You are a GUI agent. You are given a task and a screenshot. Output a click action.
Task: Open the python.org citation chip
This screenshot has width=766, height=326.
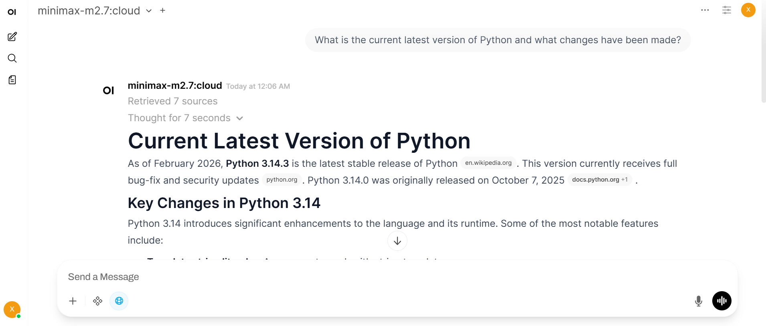[x=282, y=180]
